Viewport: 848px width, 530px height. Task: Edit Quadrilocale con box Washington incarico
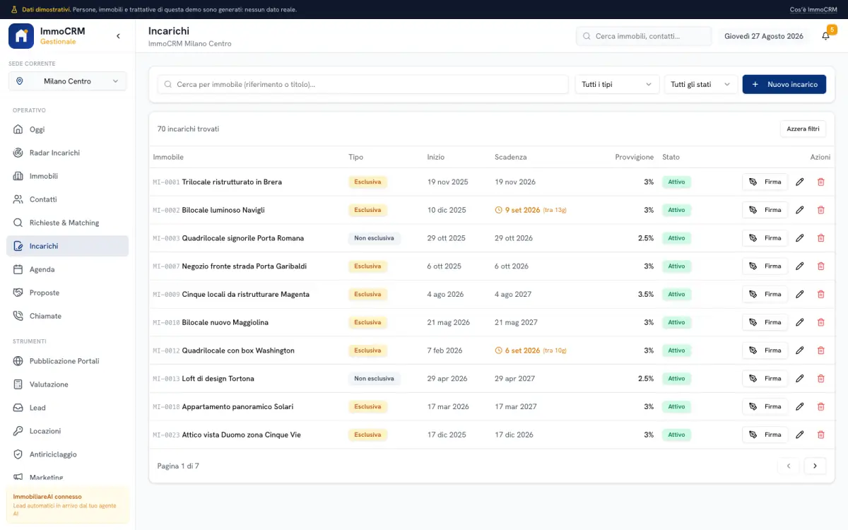pos(800,351)
